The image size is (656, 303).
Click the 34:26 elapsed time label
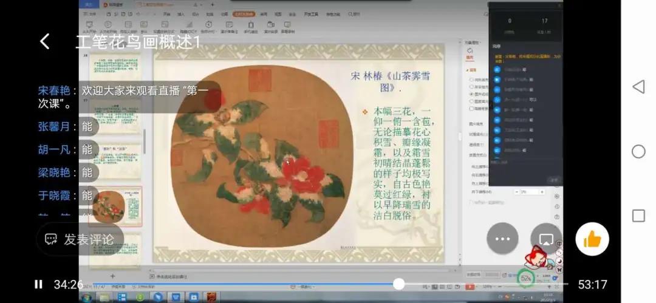tap(68, 285)
